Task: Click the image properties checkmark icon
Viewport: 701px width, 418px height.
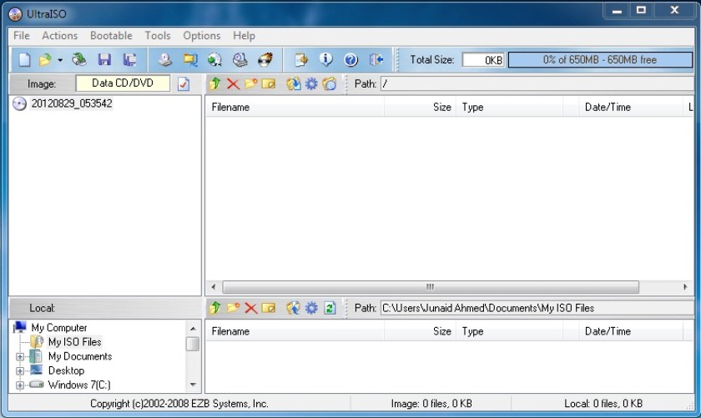Action: 184,84
